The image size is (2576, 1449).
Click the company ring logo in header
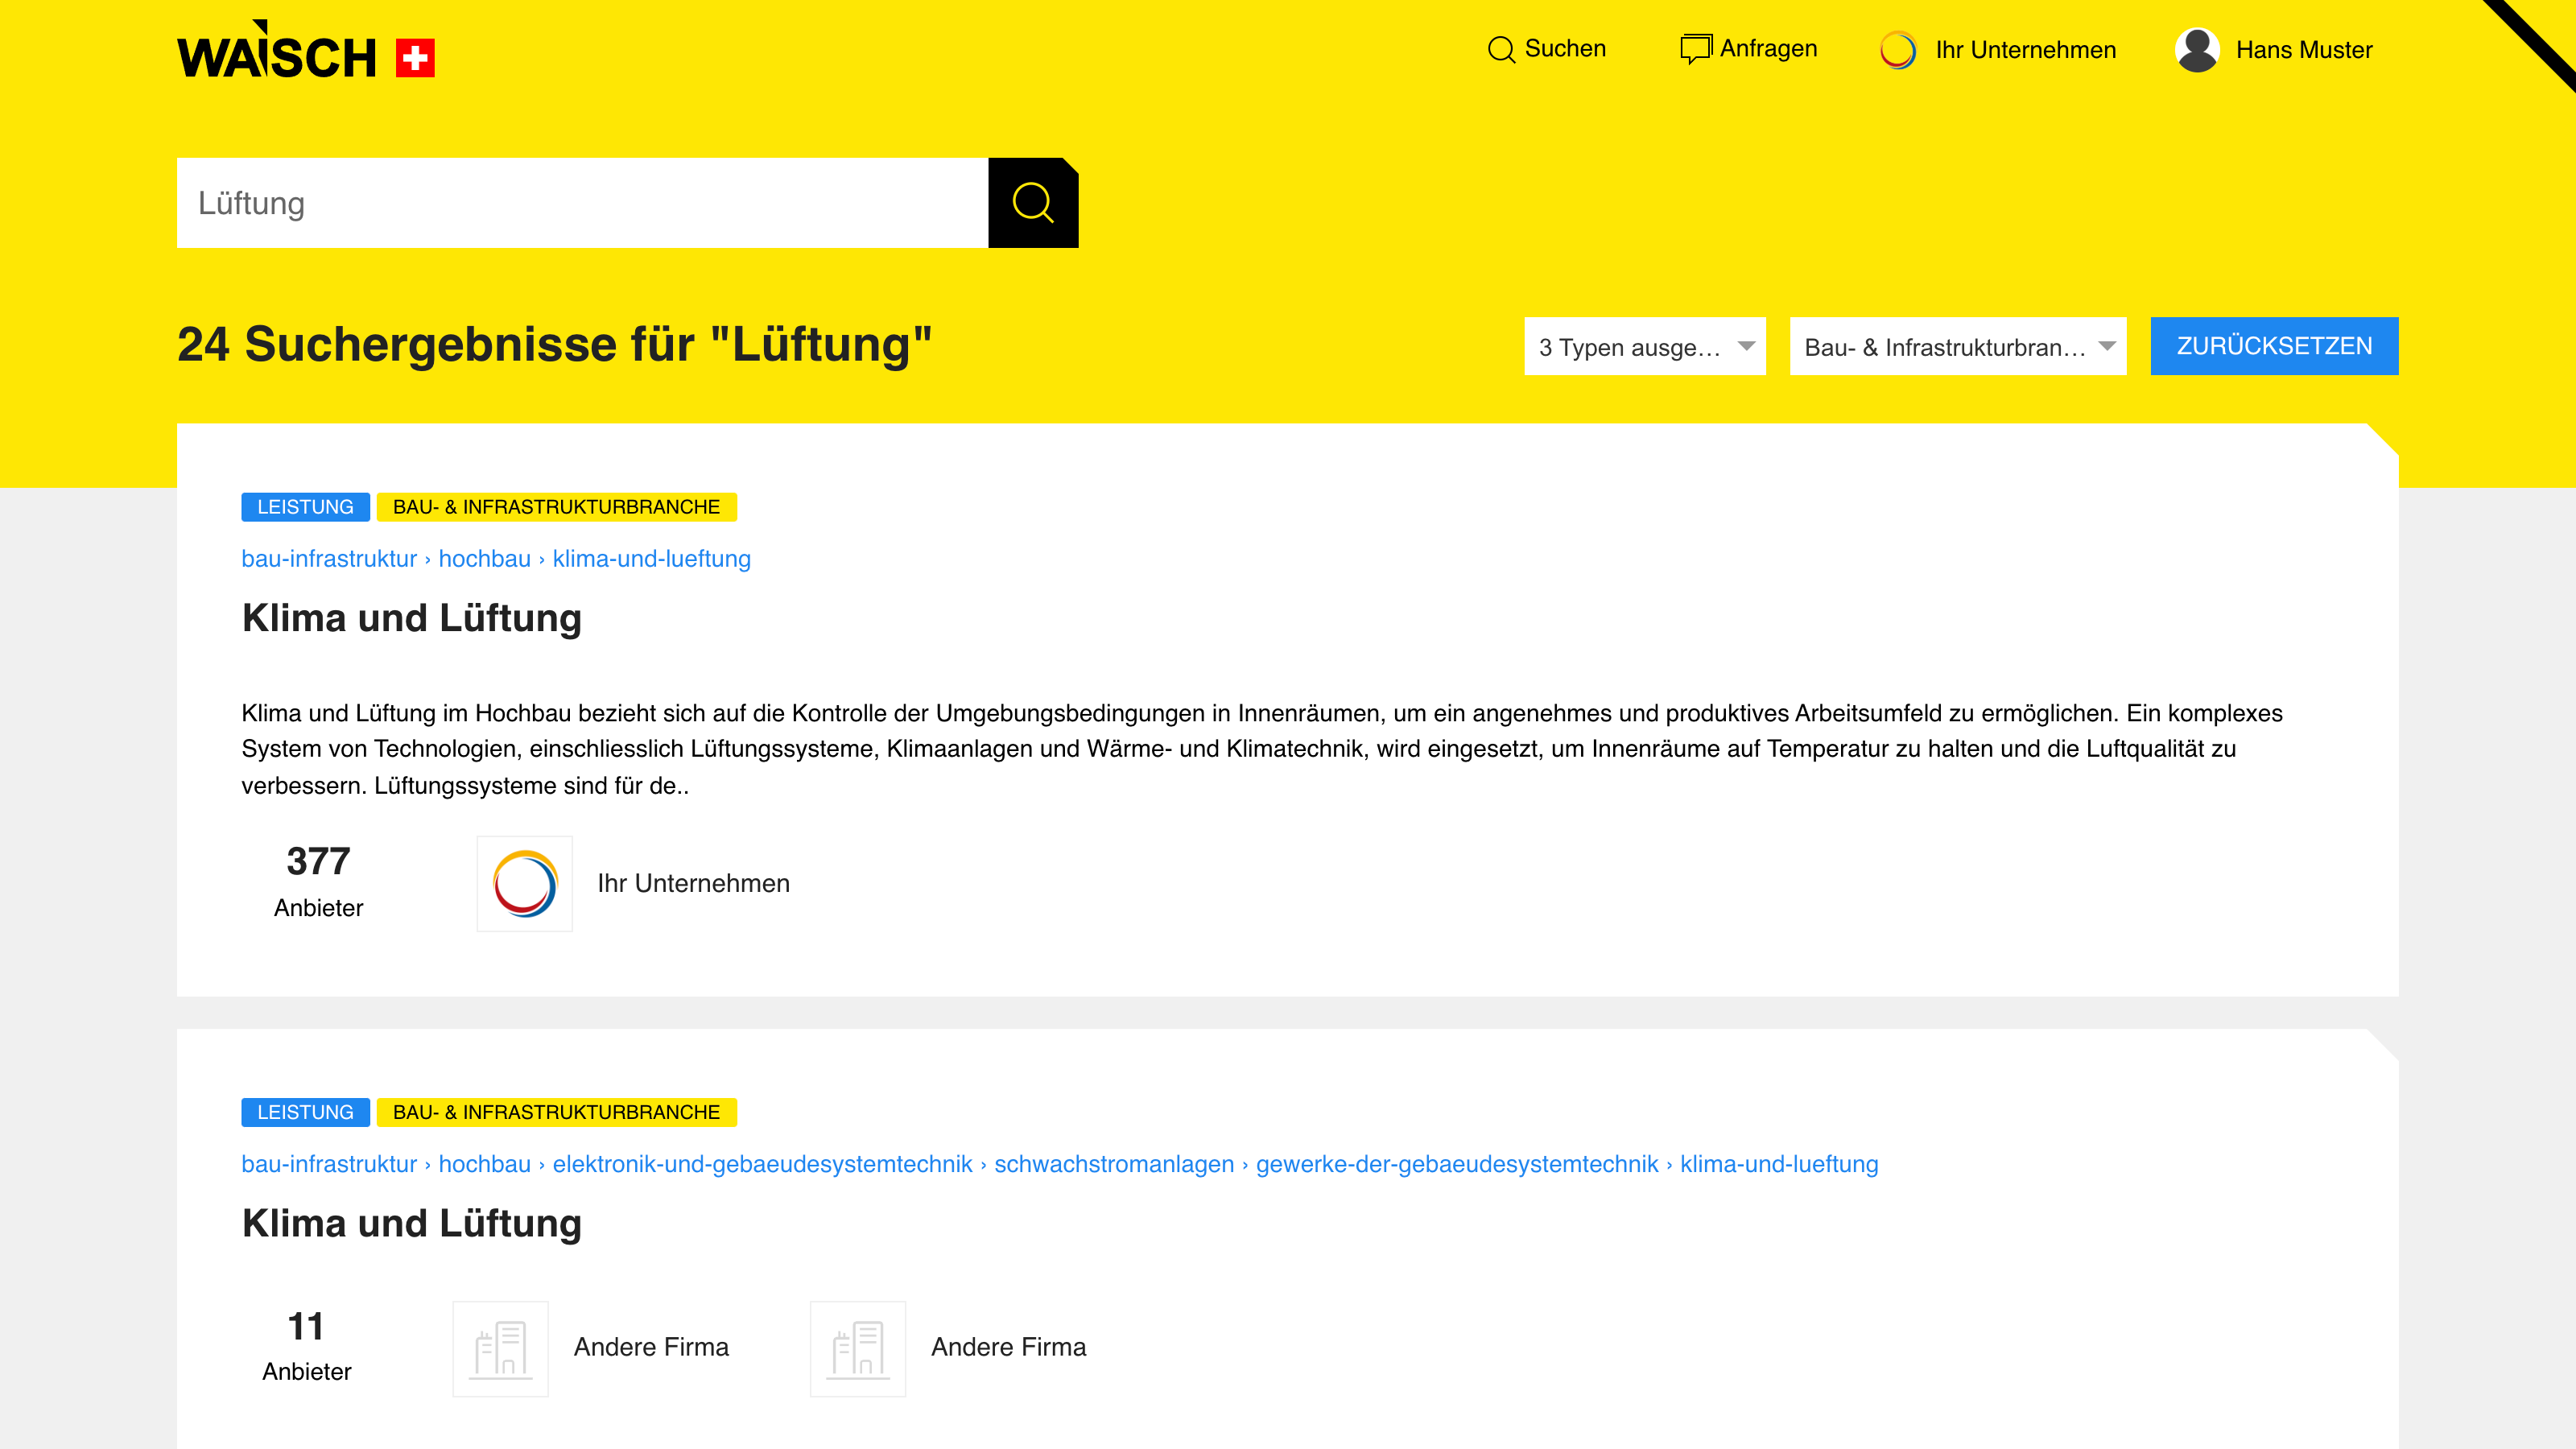[1898, 50]
